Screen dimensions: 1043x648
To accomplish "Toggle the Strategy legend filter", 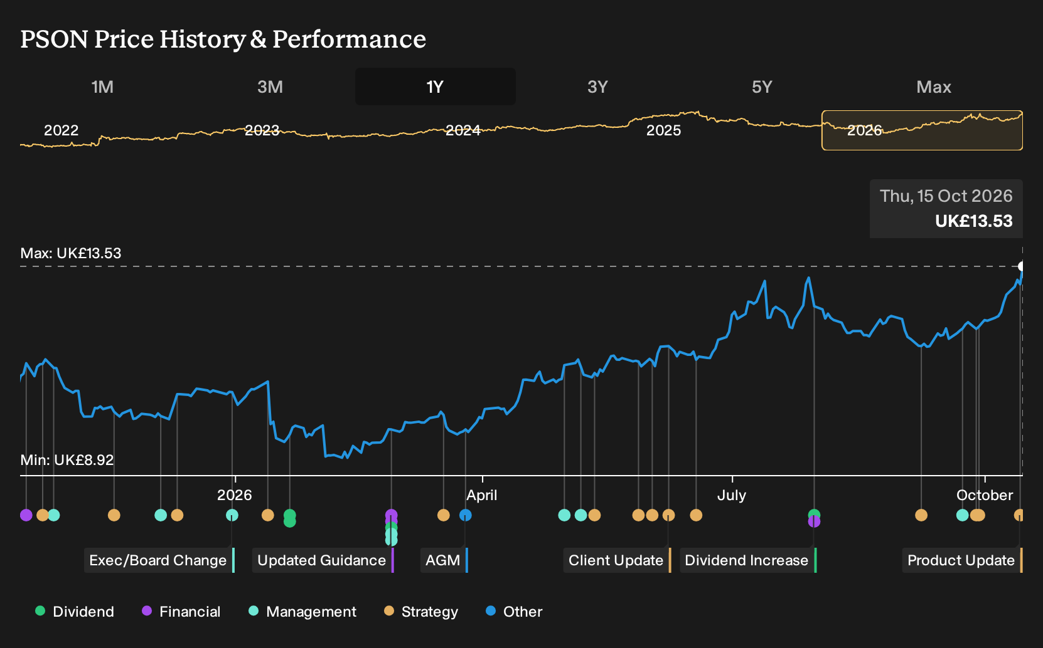I will [421, 612].
